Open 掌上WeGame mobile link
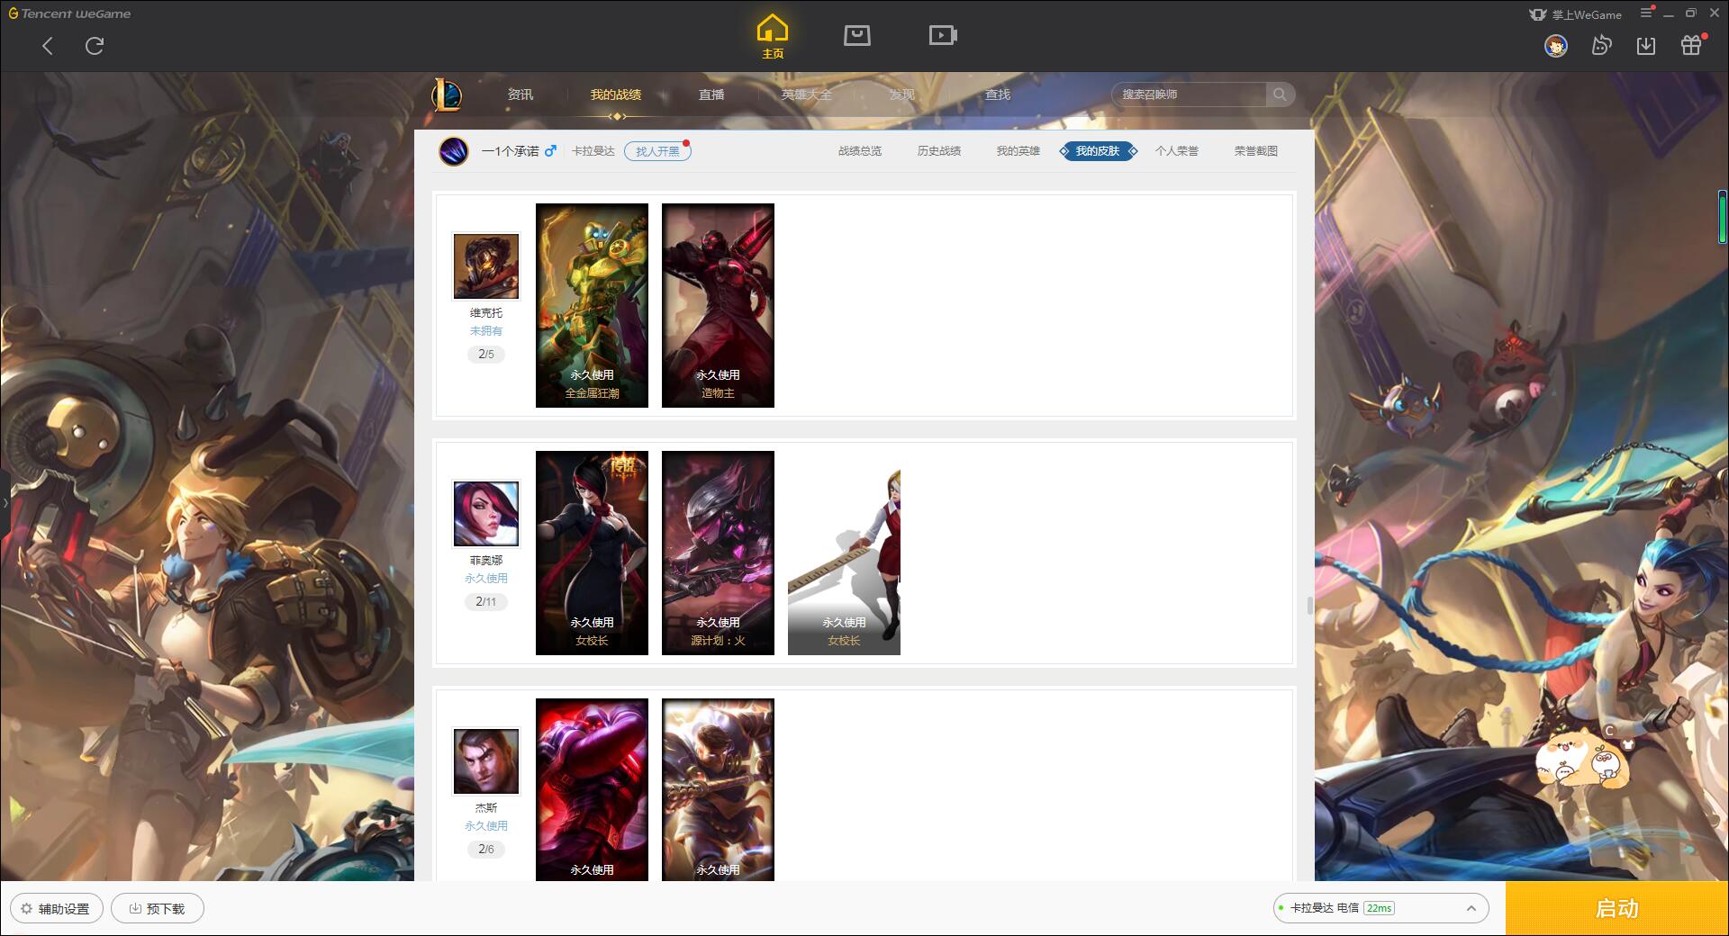This screenshot has width=1729, height=936. [x=1575, y=14]
